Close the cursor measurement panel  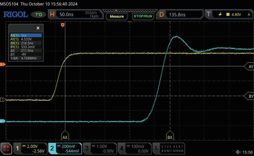click(x=38, y=28)
